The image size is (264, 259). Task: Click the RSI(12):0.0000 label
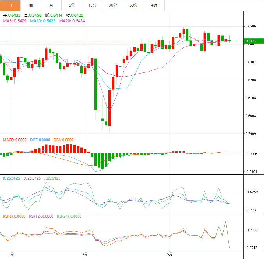coord(41,216)
